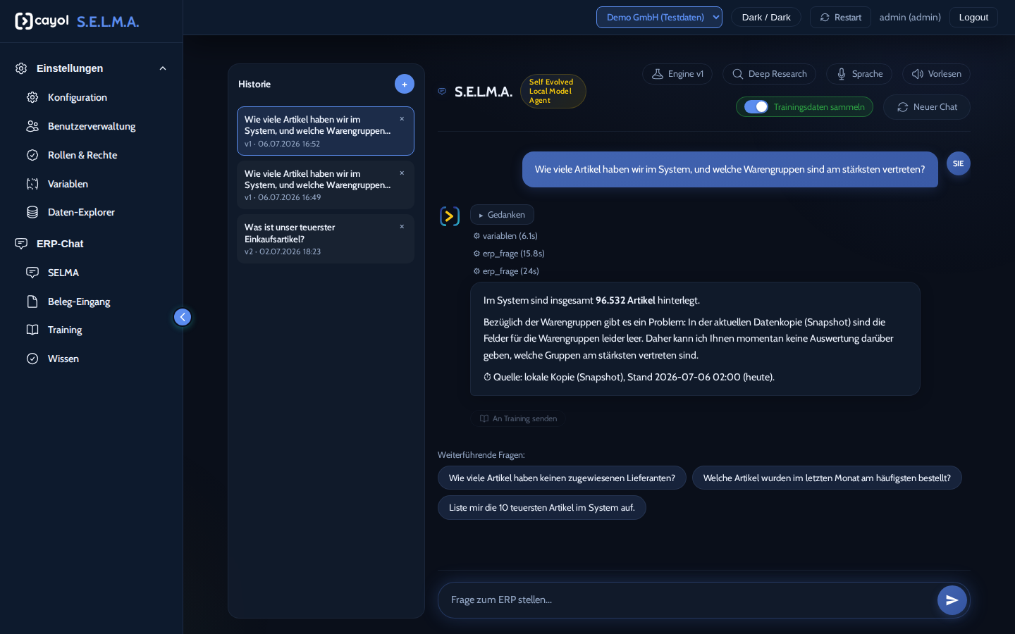Click the variablen (6.1s) step

(x=505, y=236)
